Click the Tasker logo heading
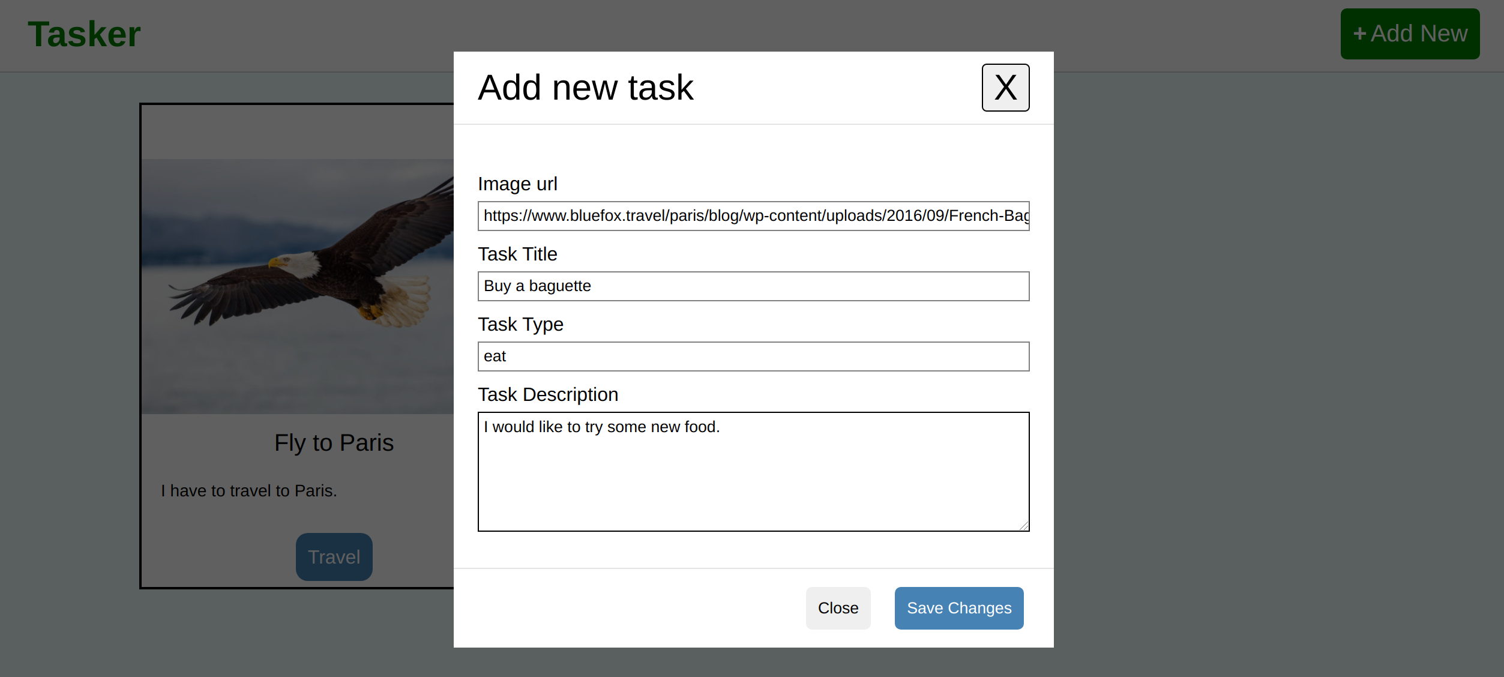This screenshot has height=677, width=1504. click(84, 34)
